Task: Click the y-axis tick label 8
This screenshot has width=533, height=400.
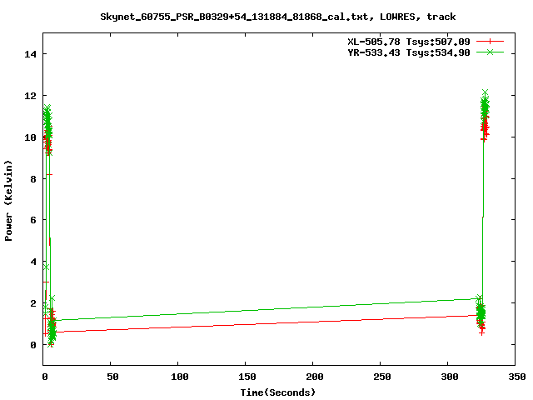Action: [x=33, y=179]
